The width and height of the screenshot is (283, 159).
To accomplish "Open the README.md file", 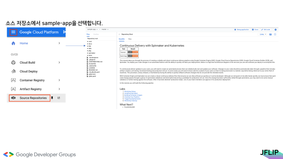I will click(93, 70).
